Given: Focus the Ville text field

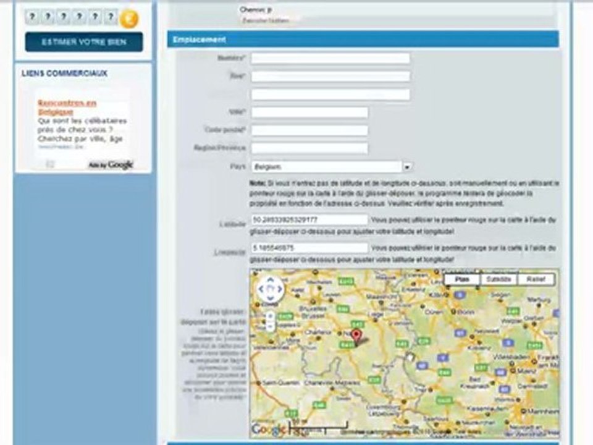Looking at the screenshot, I should pyautogui.click(x=309, y=112).
